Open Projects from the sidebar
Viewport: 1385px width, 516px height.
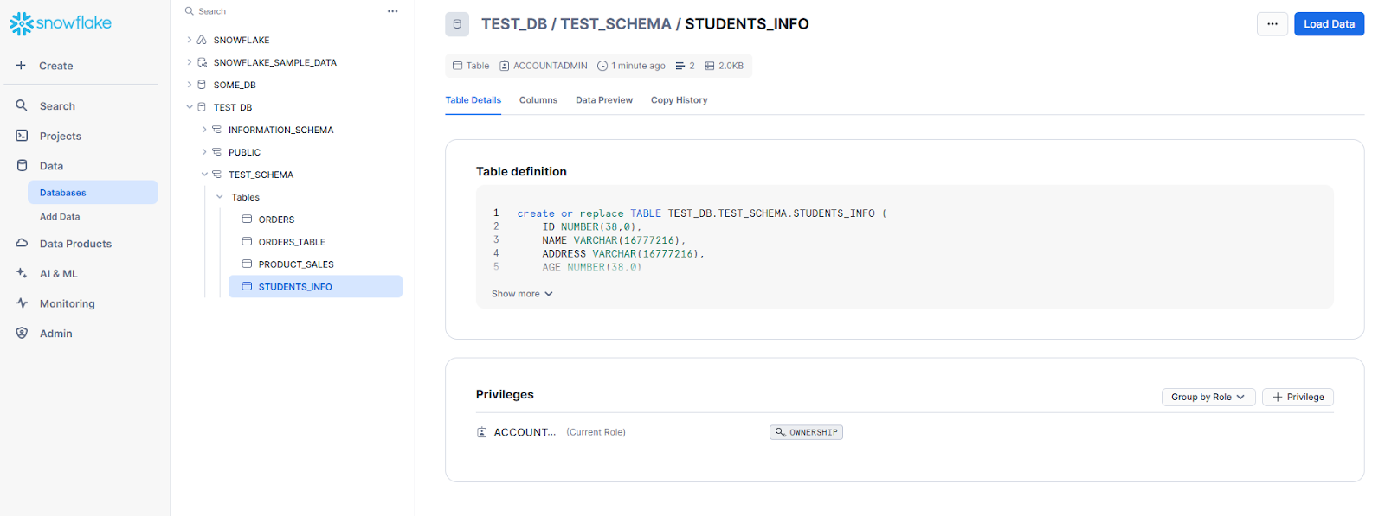tap(60, 137)
